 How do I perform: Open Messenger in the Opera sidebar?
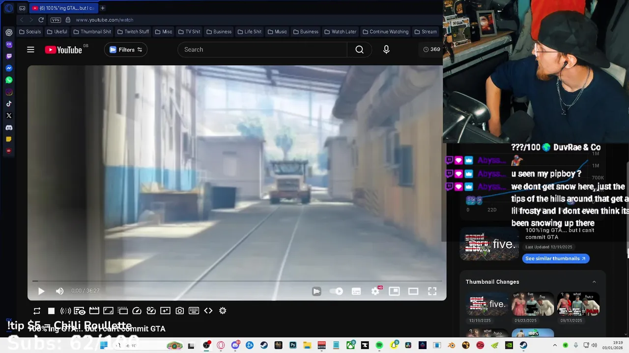[9, 68]
